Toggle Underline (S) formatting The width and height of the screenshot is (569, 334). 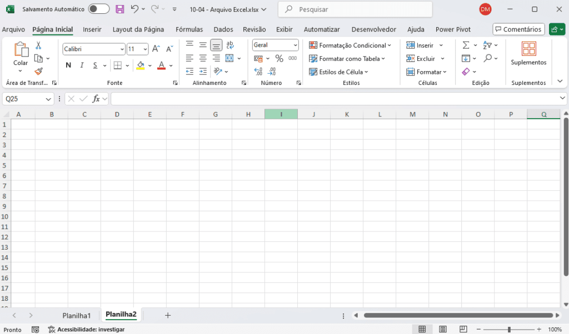pos(95,65)
